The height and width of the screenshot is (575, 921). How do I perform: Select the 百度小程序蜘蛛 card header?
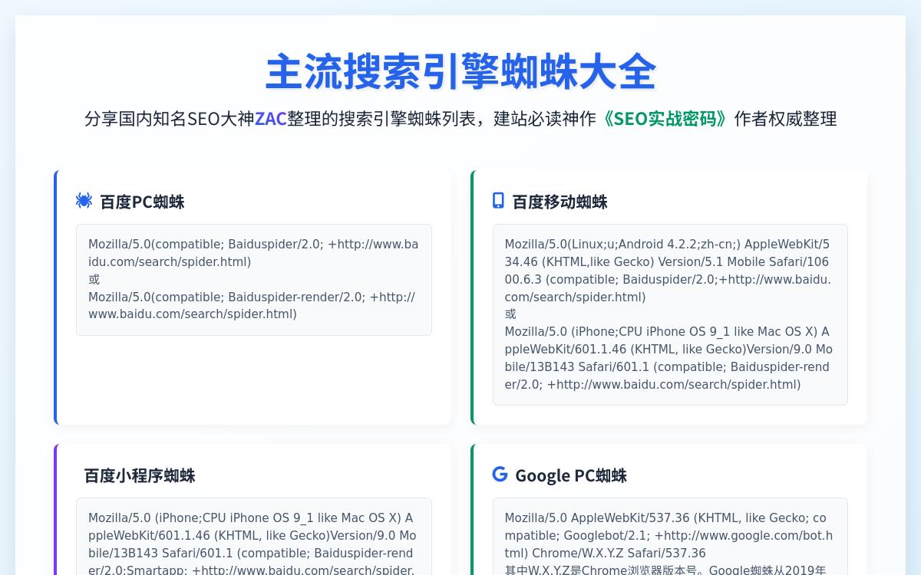pyautogui.click(x=140, y=475)
